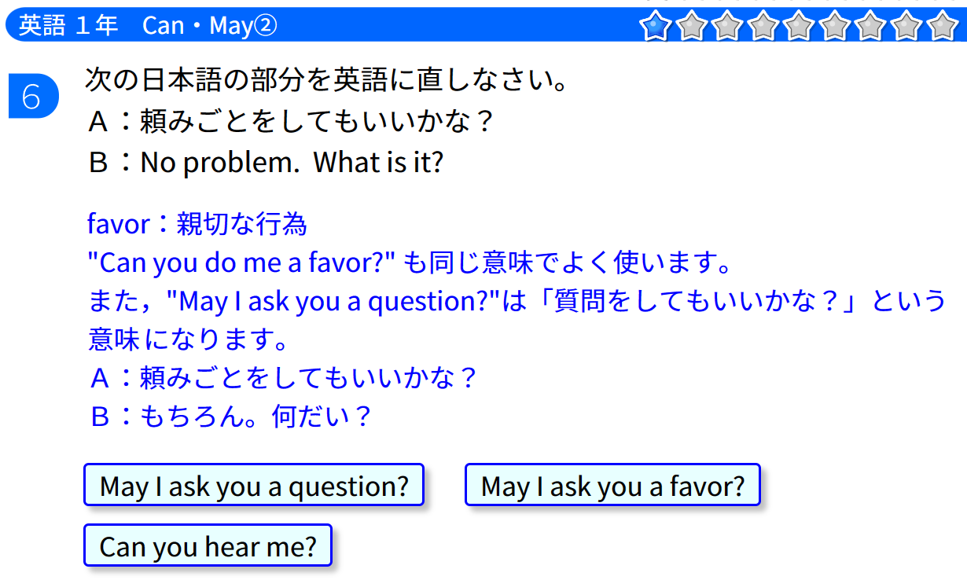
Task: Choose answer "May I ask you a favor?"
Action: [612, 485]
